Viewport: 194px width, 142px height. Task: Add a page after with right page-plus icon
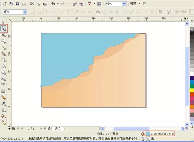coord(49,128)
